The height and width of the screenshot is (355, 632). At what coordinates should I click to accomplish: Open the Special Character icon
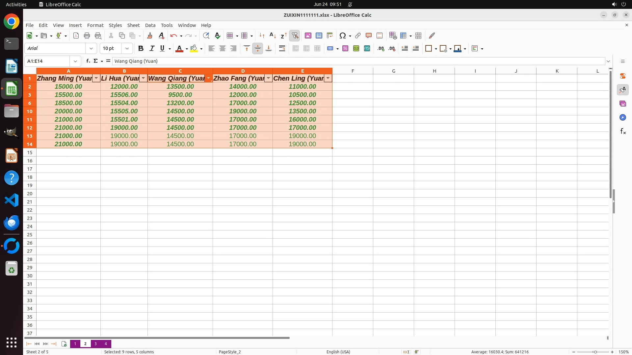[342, 35]
